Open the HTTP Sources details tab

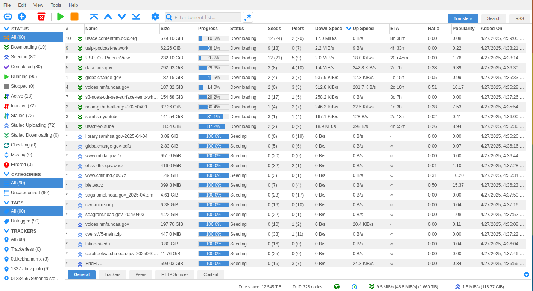pos(175,274)
